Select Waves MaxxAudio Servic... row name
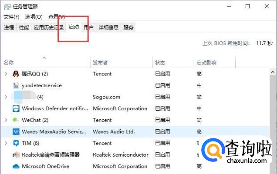This screenshot has width=277, height=174. 54,131
